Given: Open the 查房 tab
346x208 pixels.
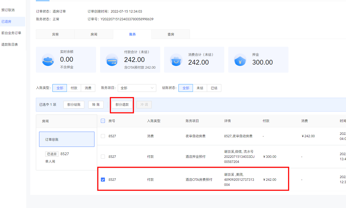Looking at the screenshot, I should [x=171, y=34].
